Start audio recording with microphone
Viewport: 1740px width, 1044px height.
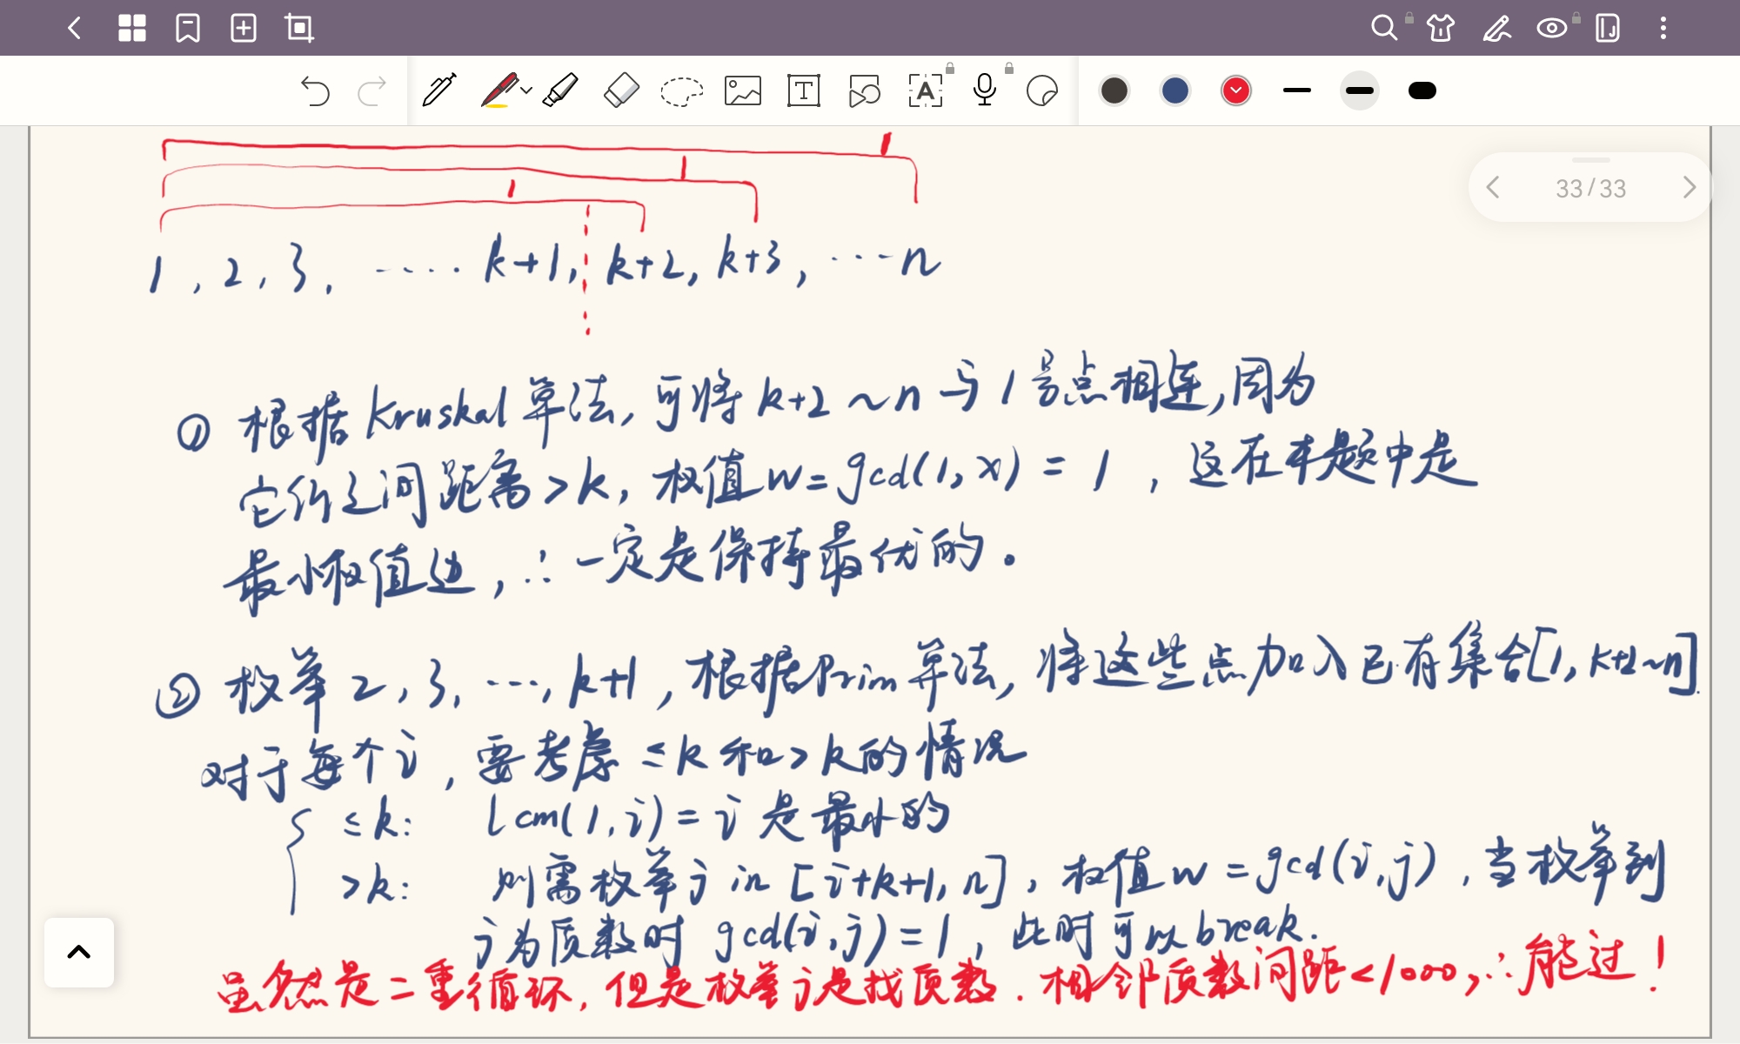point(985,90)
